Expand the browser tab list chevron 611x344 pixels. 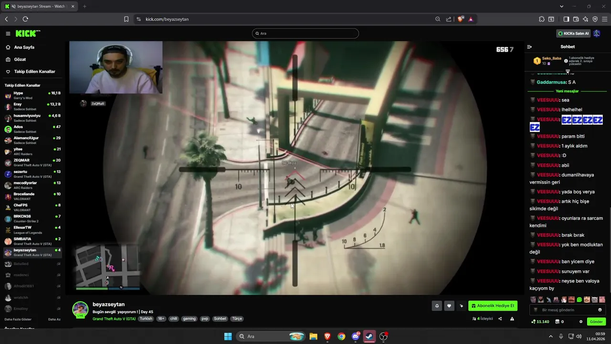pyautogui.click(x=561, y=6)
